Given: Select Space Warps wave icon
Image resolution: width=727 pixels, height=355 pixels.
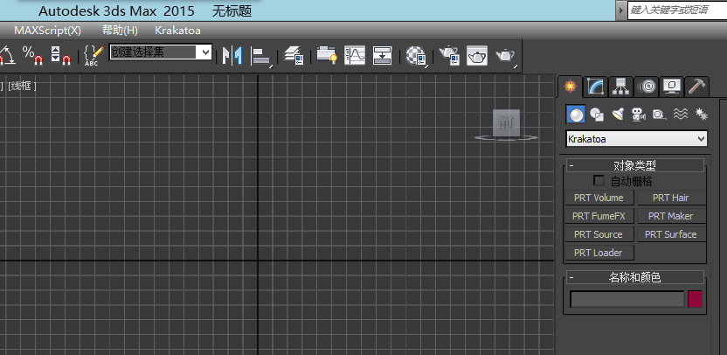Looking at the screenshot, I should click(680, 115).
